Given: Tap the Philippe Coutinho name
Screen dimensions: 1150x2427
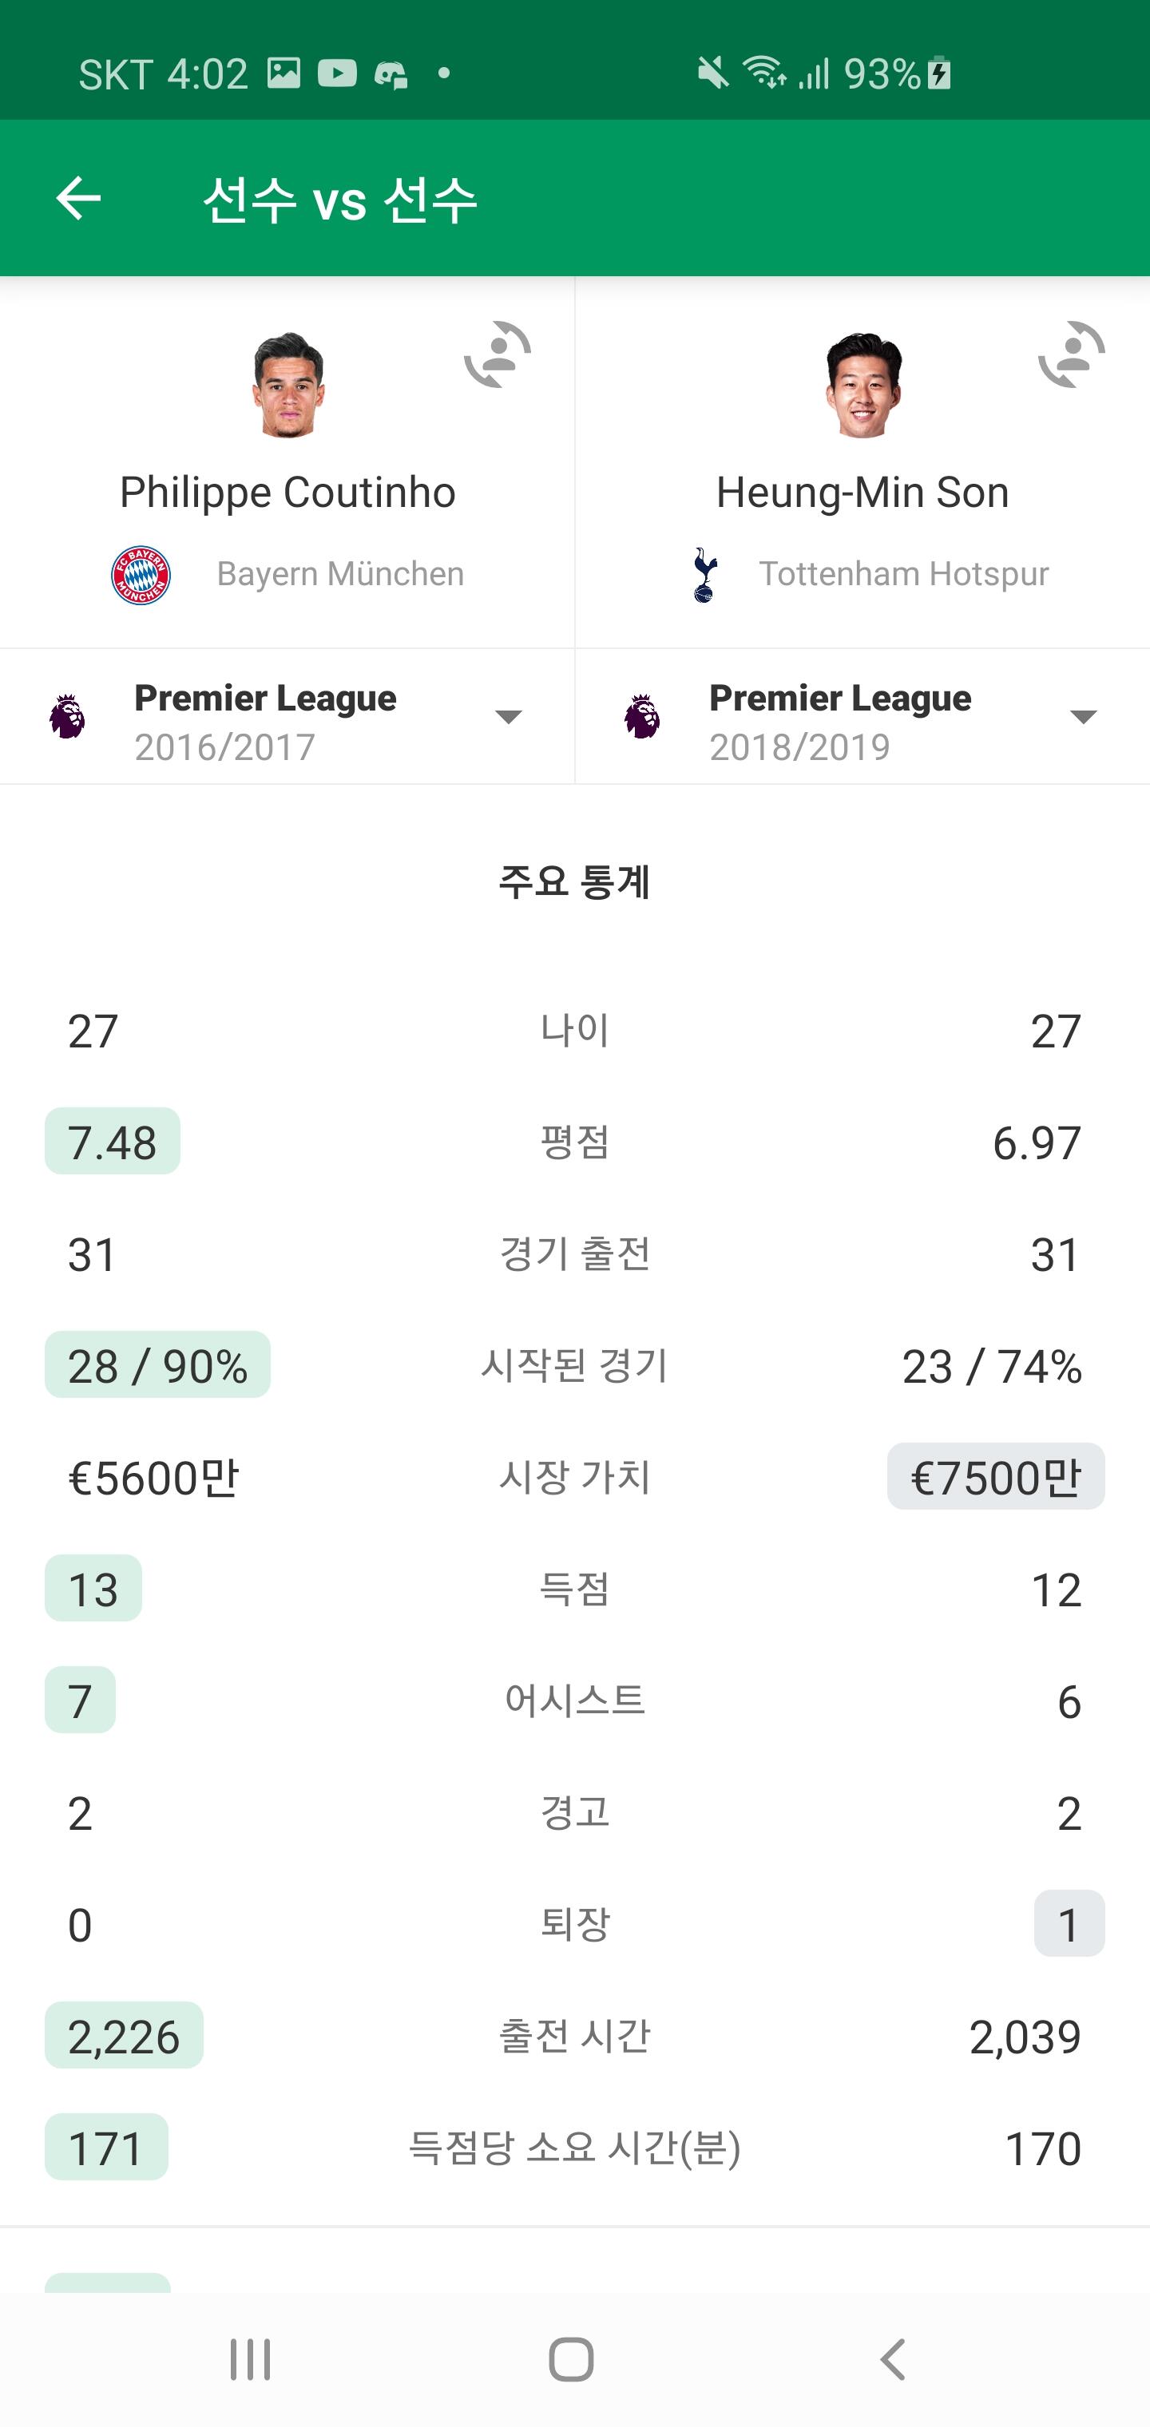Looking at the screenshot, I should (287, 492).
